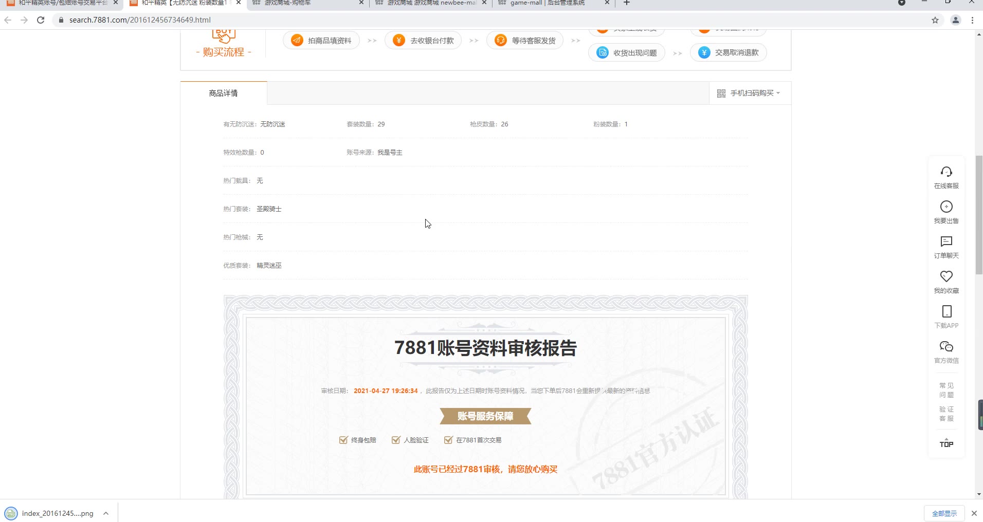Open a new browser tab
Screen dimensions: 983x522
pyautogui.click(x=626, y=3)
